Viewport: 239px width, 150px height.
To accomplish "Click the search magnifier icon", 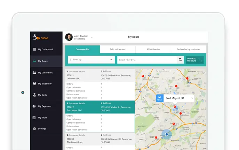I will pos(180,60).
